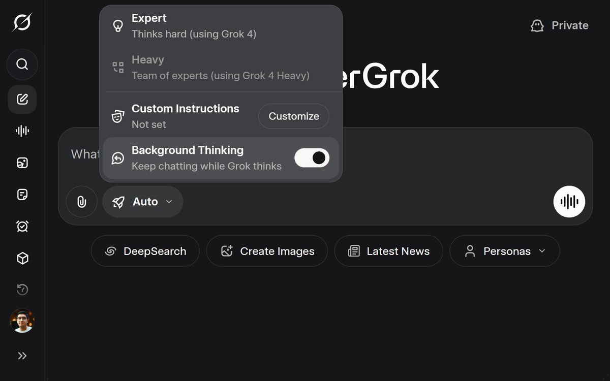610x381 pixels.
Task: Click the Custom Instructions menu row
Action: point(221,116)
